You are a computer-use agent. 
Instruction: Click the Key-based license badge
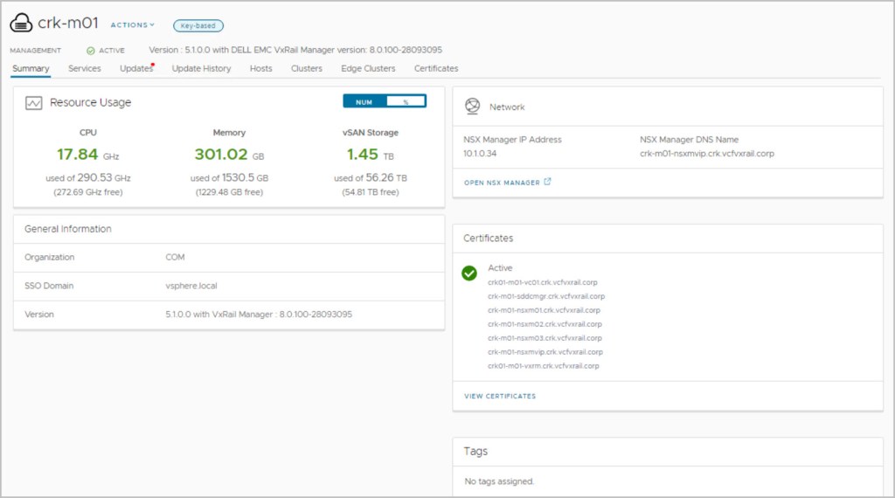[x=198, y=26]
